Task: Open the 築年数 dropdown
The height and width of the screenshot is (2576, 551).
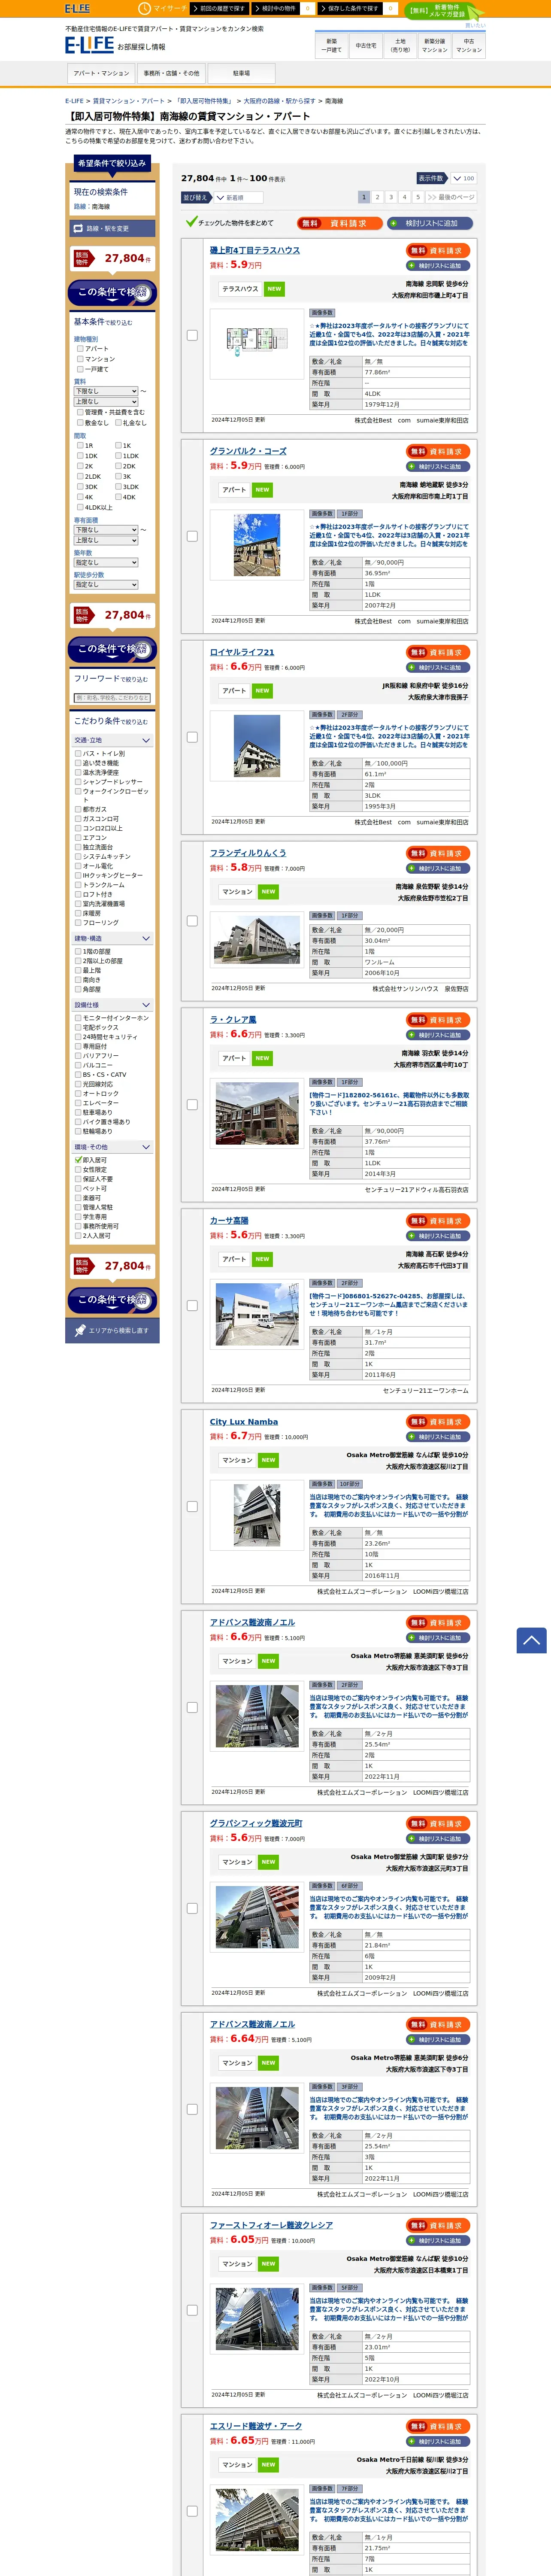Action: [106, 563]
